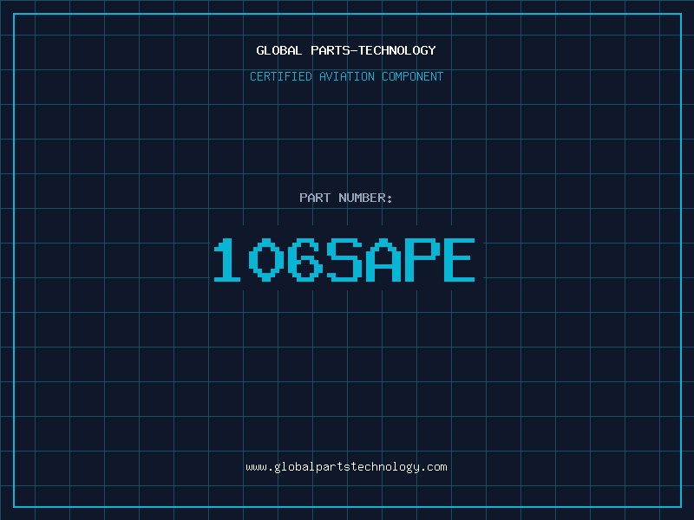Open the www.globalpartstechnology.com link
This screenshot has width=694, height=520.
(346, 467)
